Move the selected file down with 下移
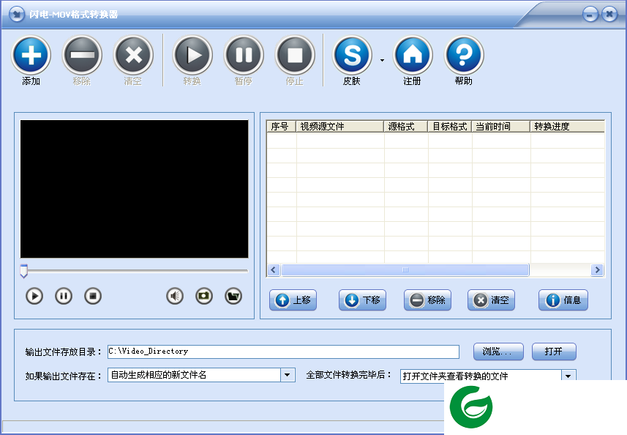627x435 pixels. (x=362, y=300)
